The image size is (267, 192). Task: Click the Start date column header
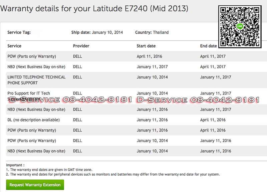(146, 46)
